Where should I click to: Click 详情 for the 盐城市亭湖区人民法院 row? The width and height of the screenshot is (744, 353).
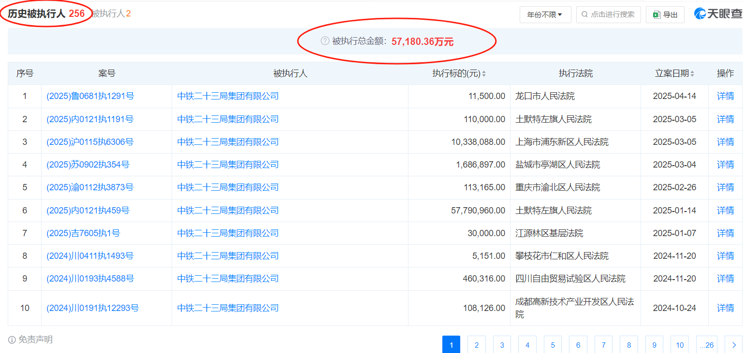click(725, 164)
